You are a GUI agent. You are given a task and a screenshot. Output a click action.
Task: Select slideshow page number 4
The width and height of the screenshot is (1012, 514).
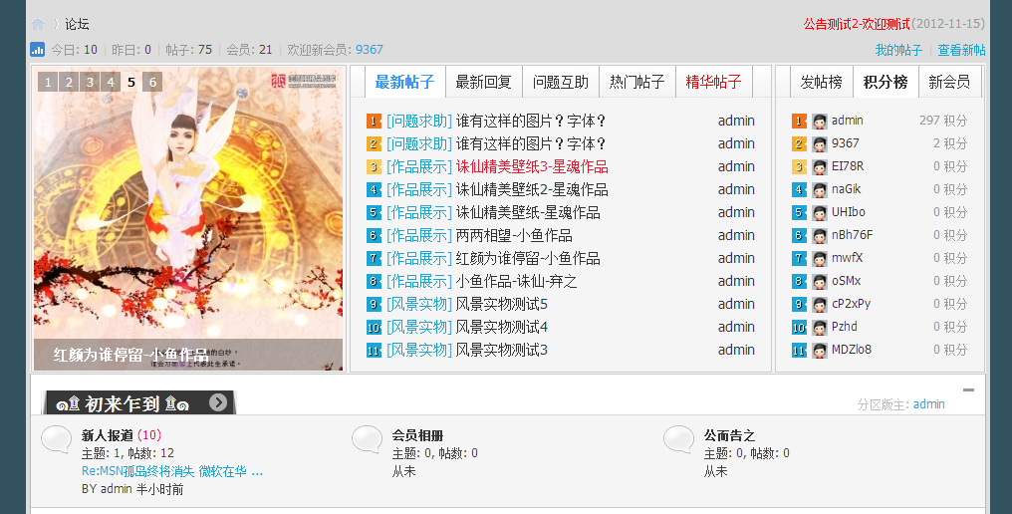[111, 82]
